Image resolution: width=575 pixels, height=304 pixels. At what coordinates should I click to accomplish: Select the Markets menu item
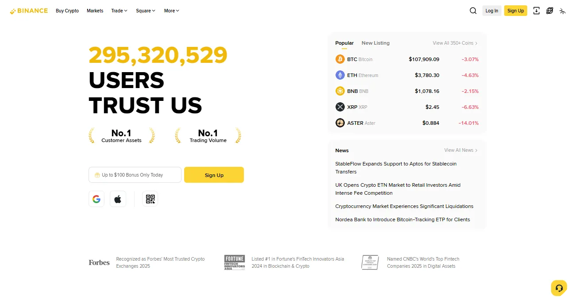coord(95,11)
